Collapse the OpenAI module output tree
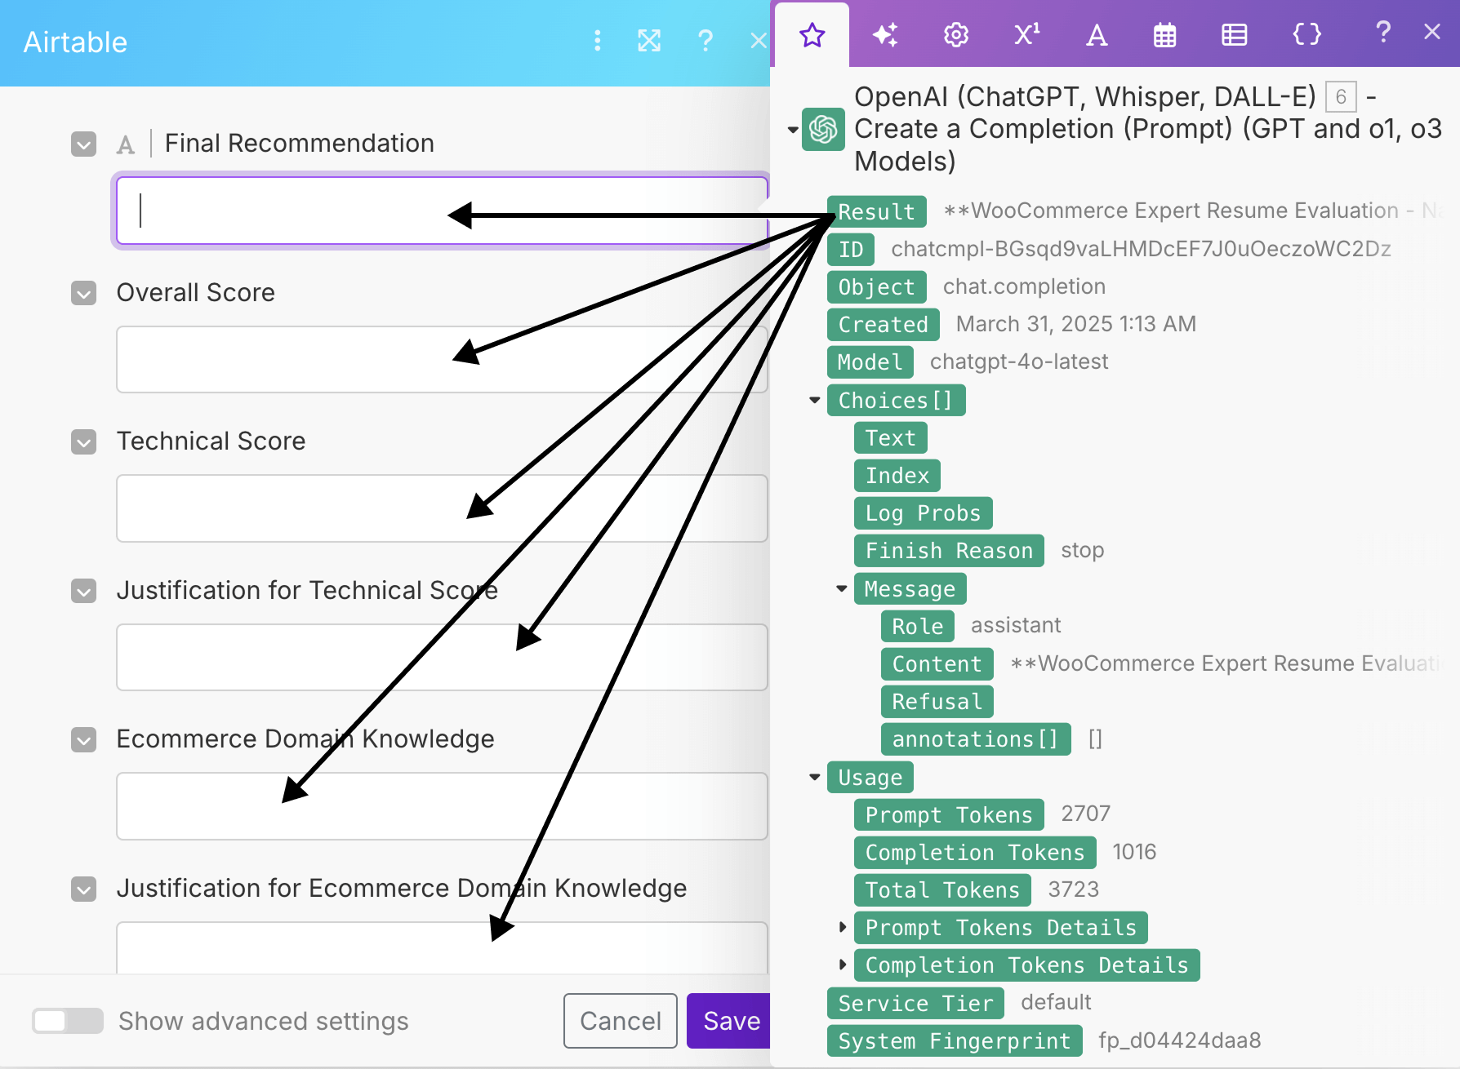 (792, 130)
